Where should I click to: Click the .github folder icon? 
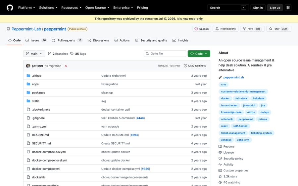tap(28, 75)
